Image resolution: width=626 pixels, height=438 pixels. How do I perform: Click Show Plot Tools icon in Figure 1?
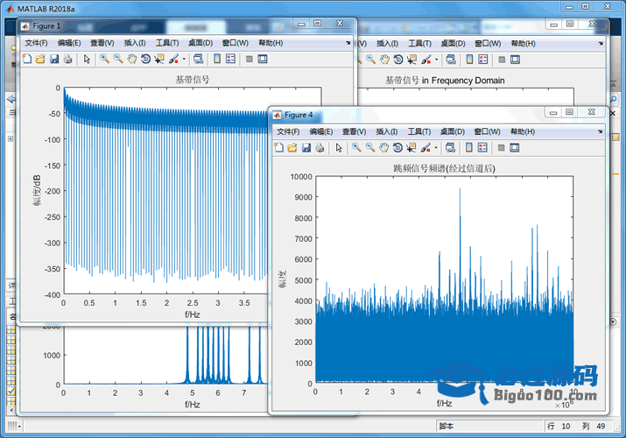pos(263,59)
